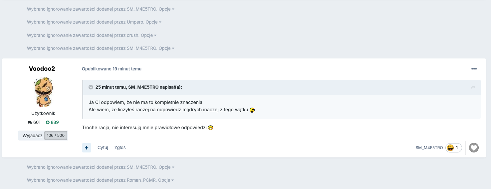Screen dimensions: 491x189
Task: Click the heart reaction icon
Action: click(474, 148)
